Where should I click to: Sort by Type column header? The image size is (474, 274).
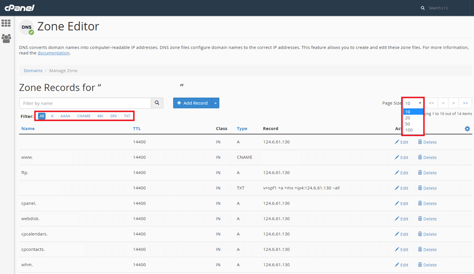pos(242,128)
